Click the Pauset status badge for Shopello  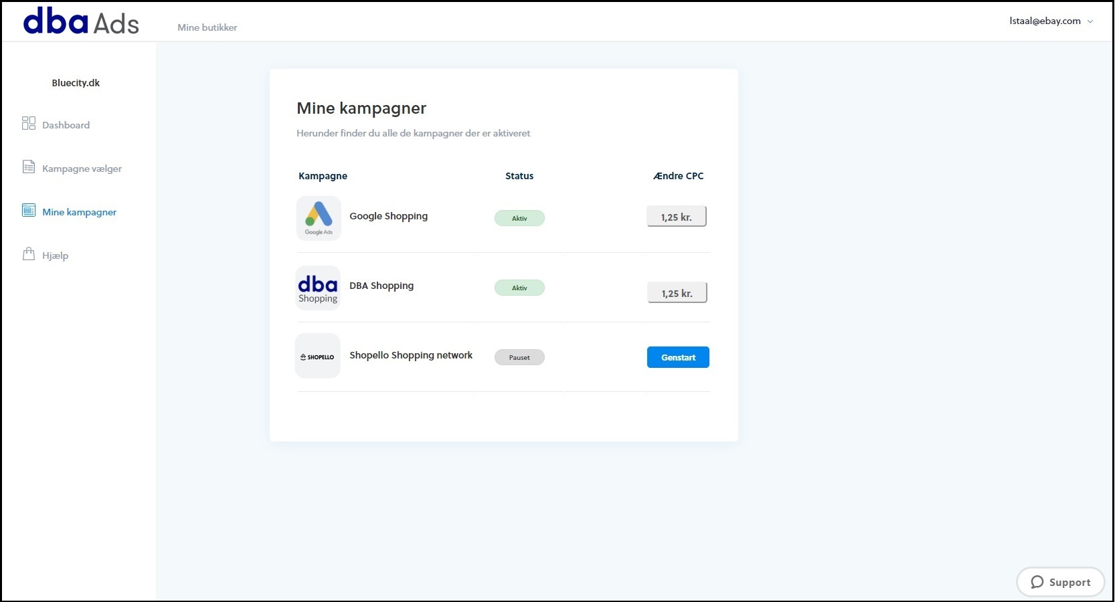point(519,357)
